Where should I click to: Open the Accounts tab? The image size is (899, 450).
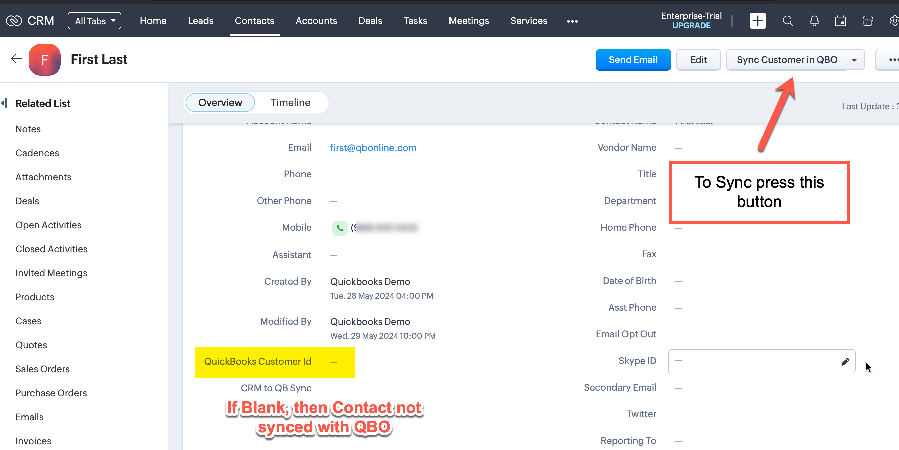click(x=316, y=21)
